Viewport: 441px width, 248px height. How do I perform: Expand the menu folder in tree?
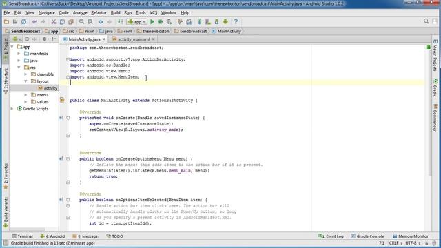pyautogui.click(x=25, y=95)
